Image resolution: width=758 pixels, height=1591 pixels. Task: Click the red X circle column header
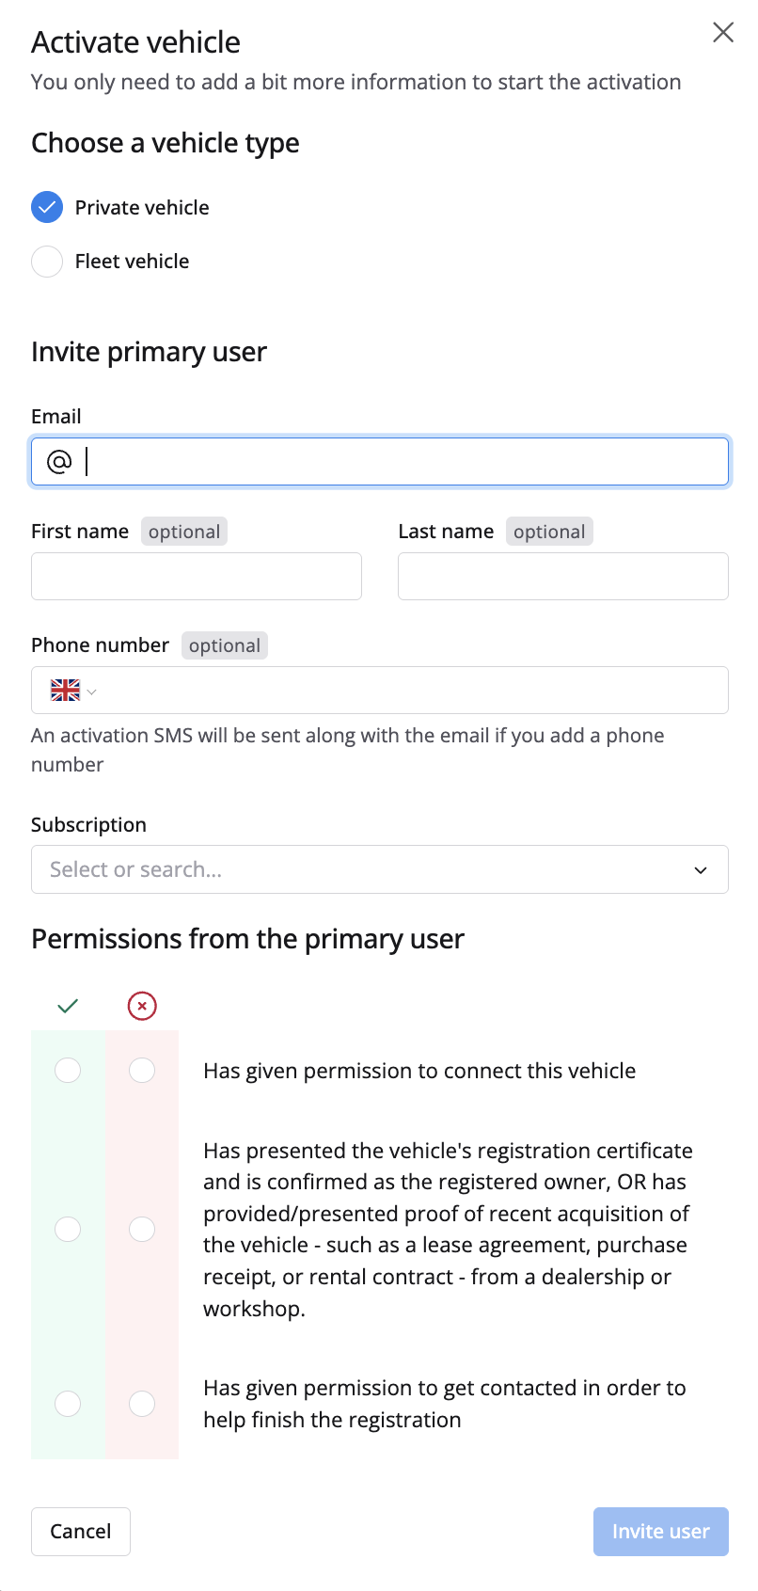[142, 1006]
